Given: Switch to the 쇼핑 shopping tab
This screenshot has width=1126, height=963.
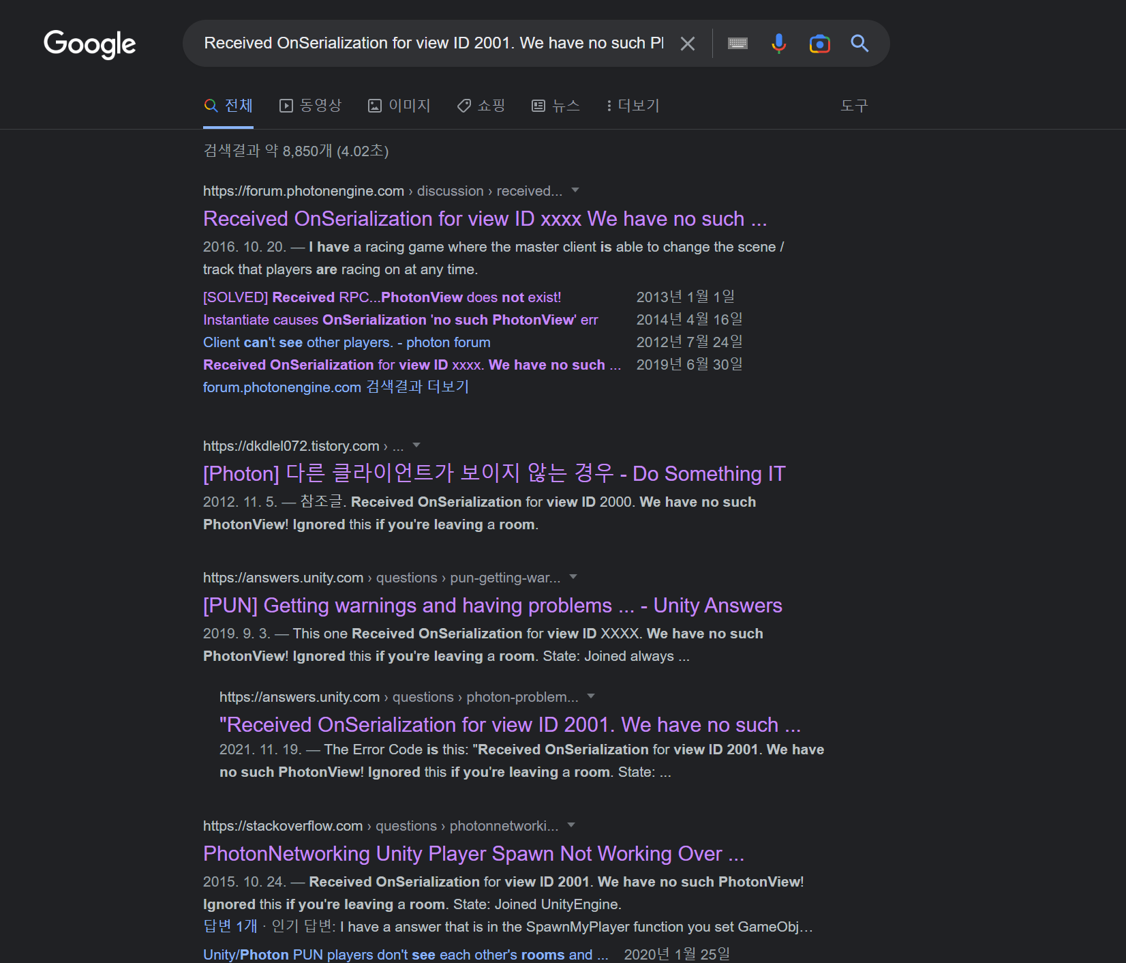Looking at the screenshot, I should coord(481,106).
